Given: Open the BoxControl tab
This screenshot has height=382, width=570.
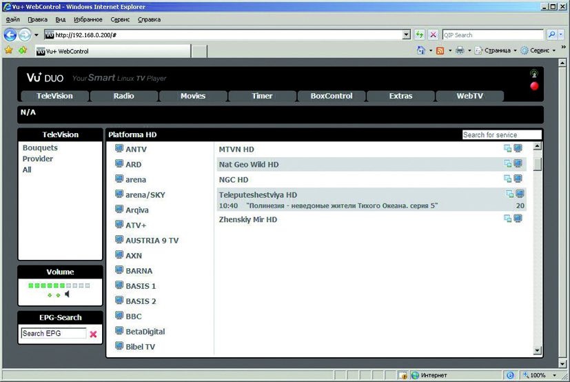Looking at the screenshot, I should tap(332, 96).
